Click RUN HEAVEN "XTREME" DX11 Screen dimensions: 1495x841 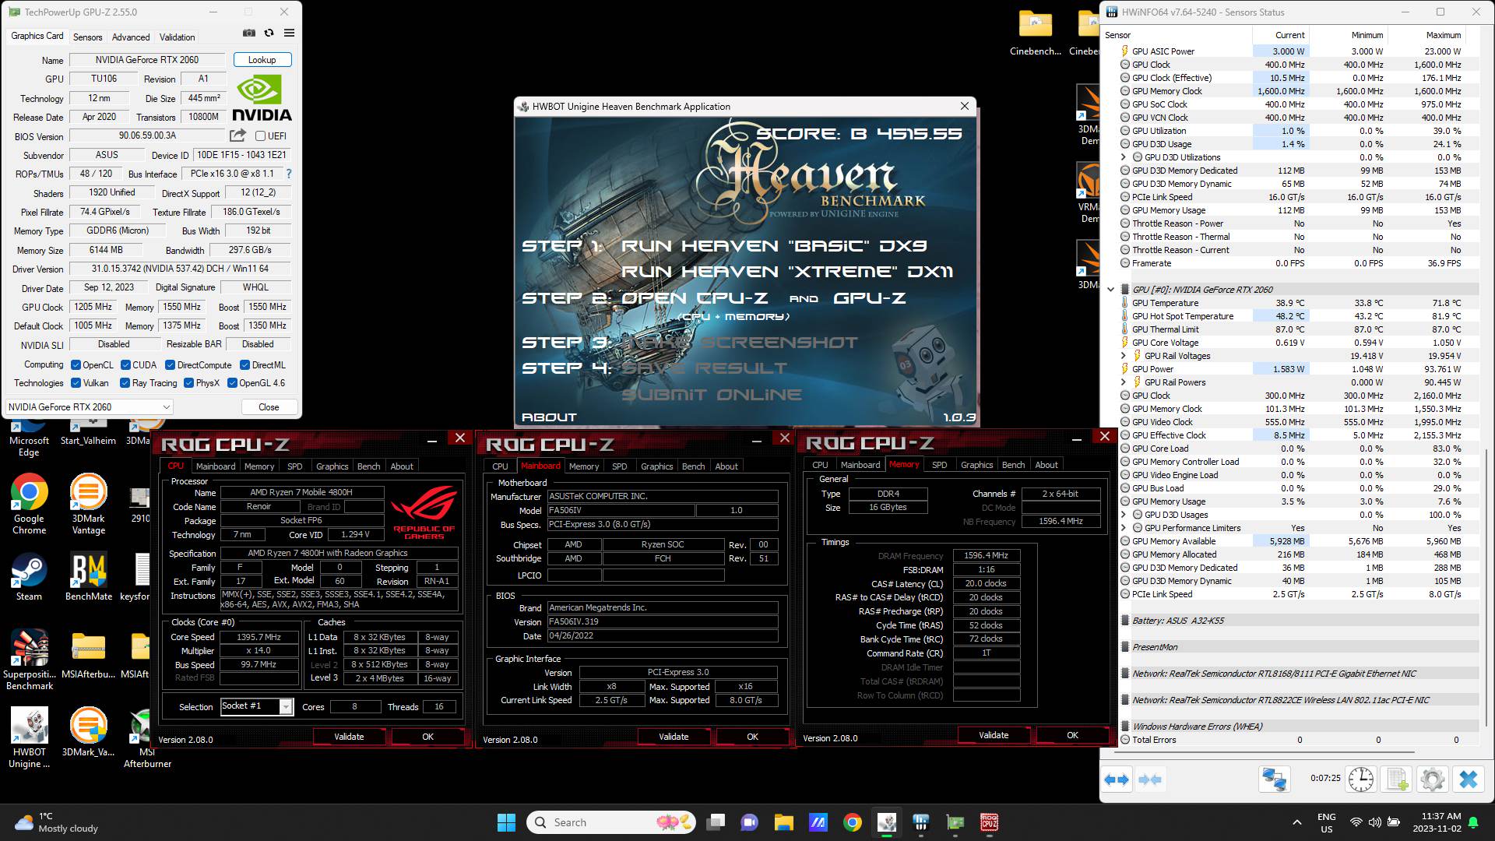click(x=786, y=272)
